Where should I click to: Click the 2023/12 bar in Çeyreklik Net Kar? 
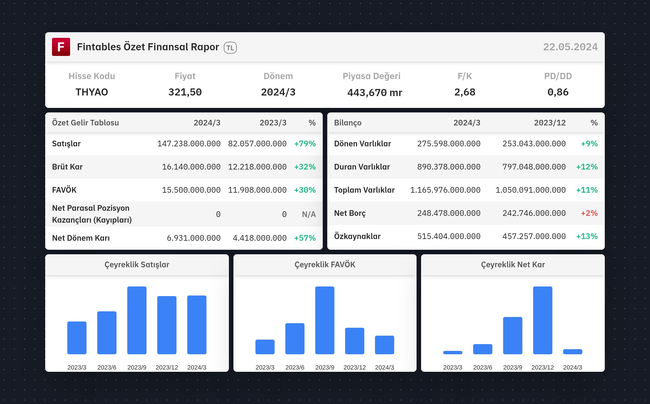click(x=543, y=320)
